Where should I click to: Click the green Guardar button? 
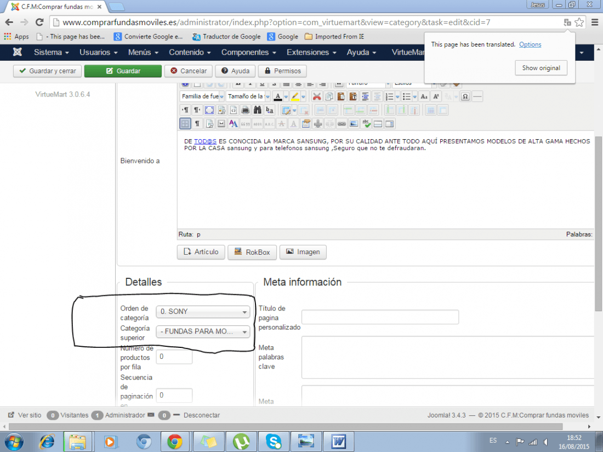(x=123, y=71)
